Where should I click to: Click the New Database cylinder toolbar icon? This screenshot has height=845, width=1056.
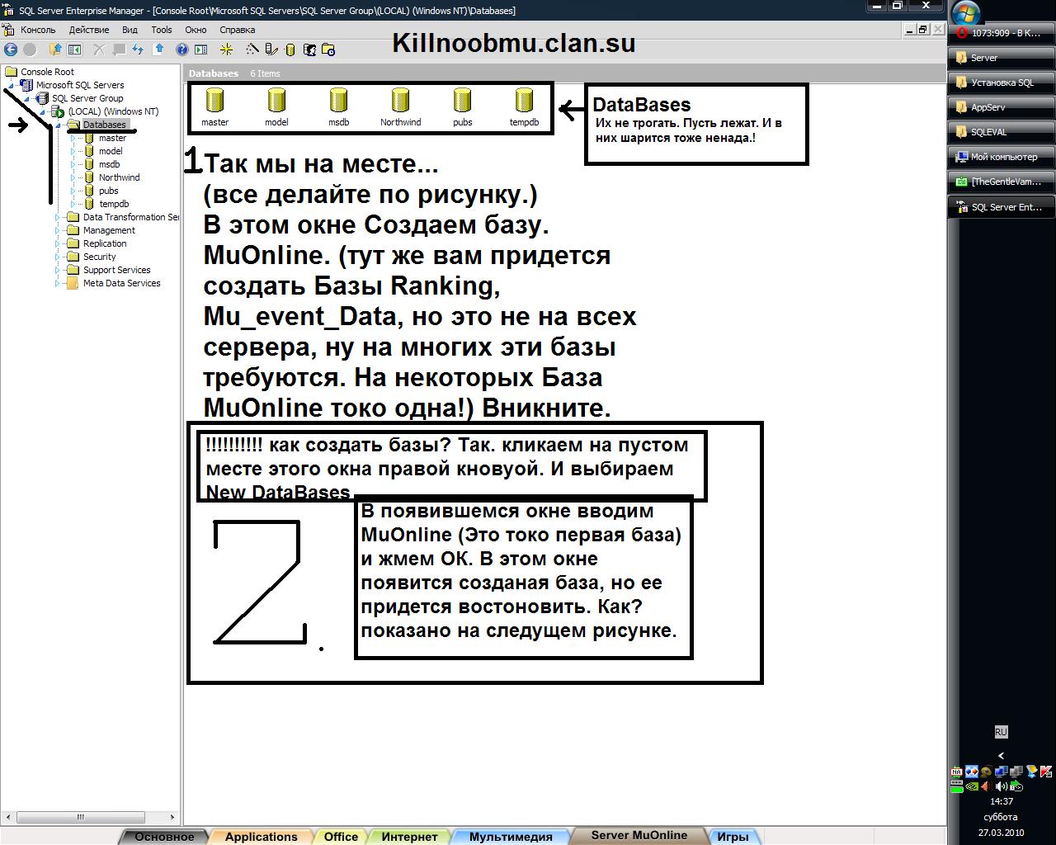pos(290,50)
